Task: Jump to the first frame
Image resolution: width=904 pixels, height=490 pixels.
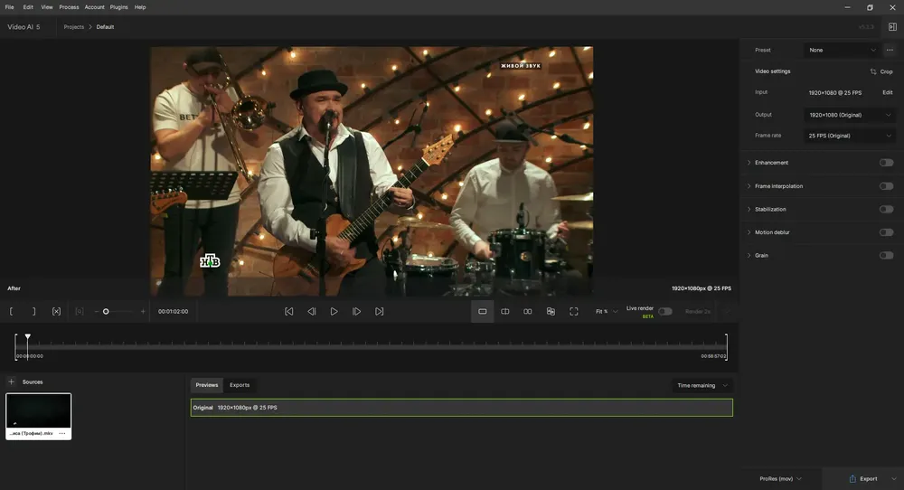Action: click(289, 311)
